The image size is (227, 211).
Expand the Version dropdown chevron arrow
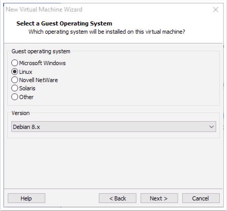(x=212, y=127)
